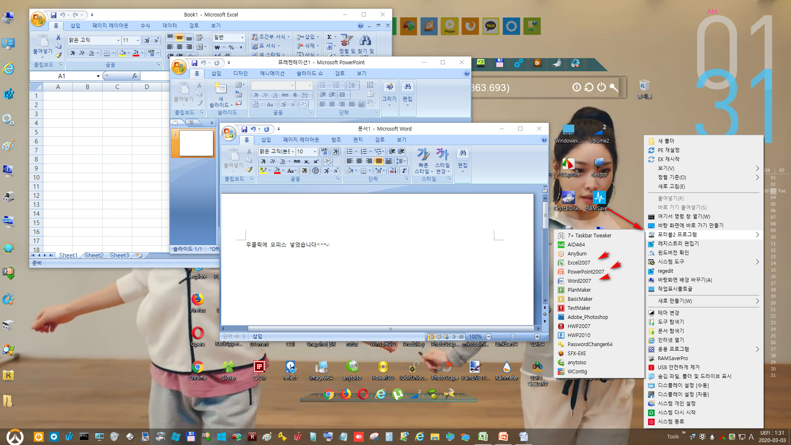
Task: Click the Save icon in Word's quick access toolbar
Action: tap(244, 129)
